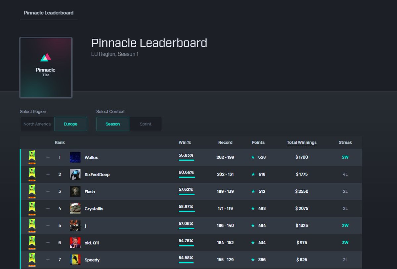
Task: Select the Europe region
Action: (x=70, y=124)
